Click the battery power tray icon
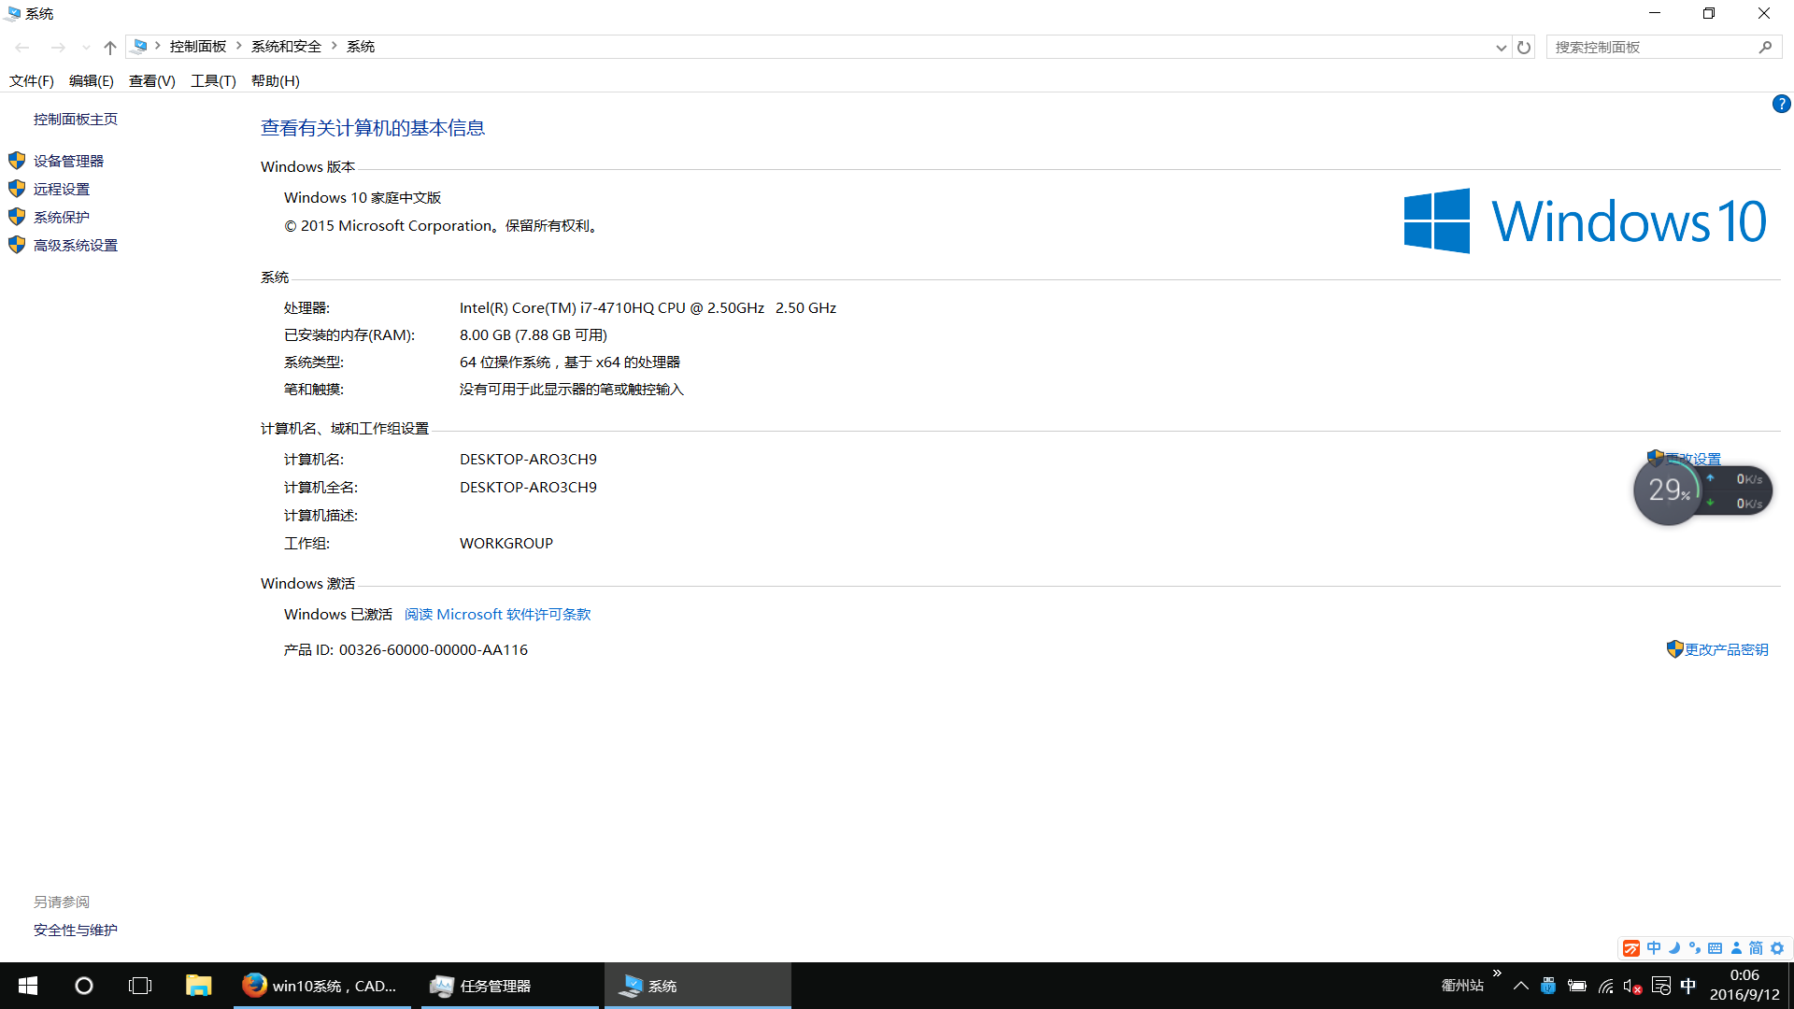The width and height of the screenshot is (1794, 1009). pyautogui.click(x=1577, y=986)
